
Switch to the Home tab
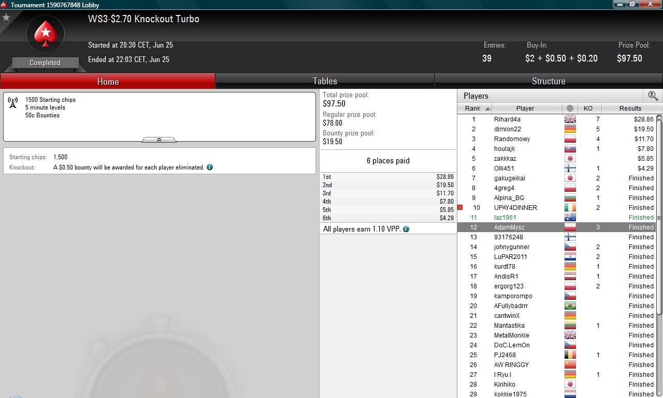(x=108, y=81)
